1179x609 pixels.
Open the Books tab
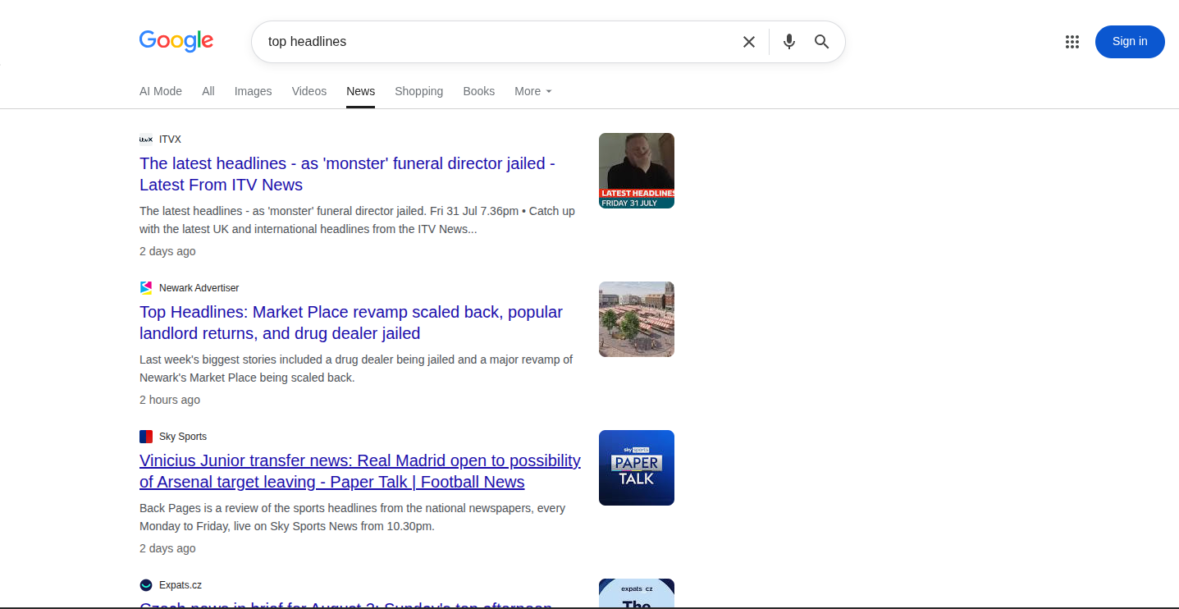(x=479, y=91)
